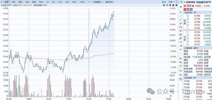Click the 实时估值0.7570 label above chart
The height and width of the screenshot is (100, 212).
40,5
